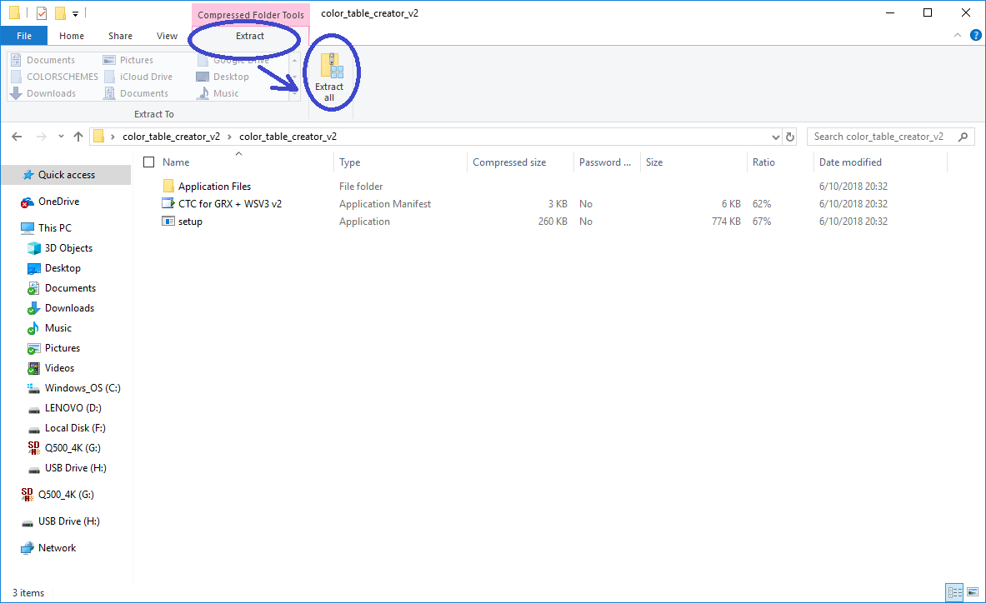Sort by the Ratio column header
Image resolution: width=986 pixels, height=603 pixels.
pos(763,162)
